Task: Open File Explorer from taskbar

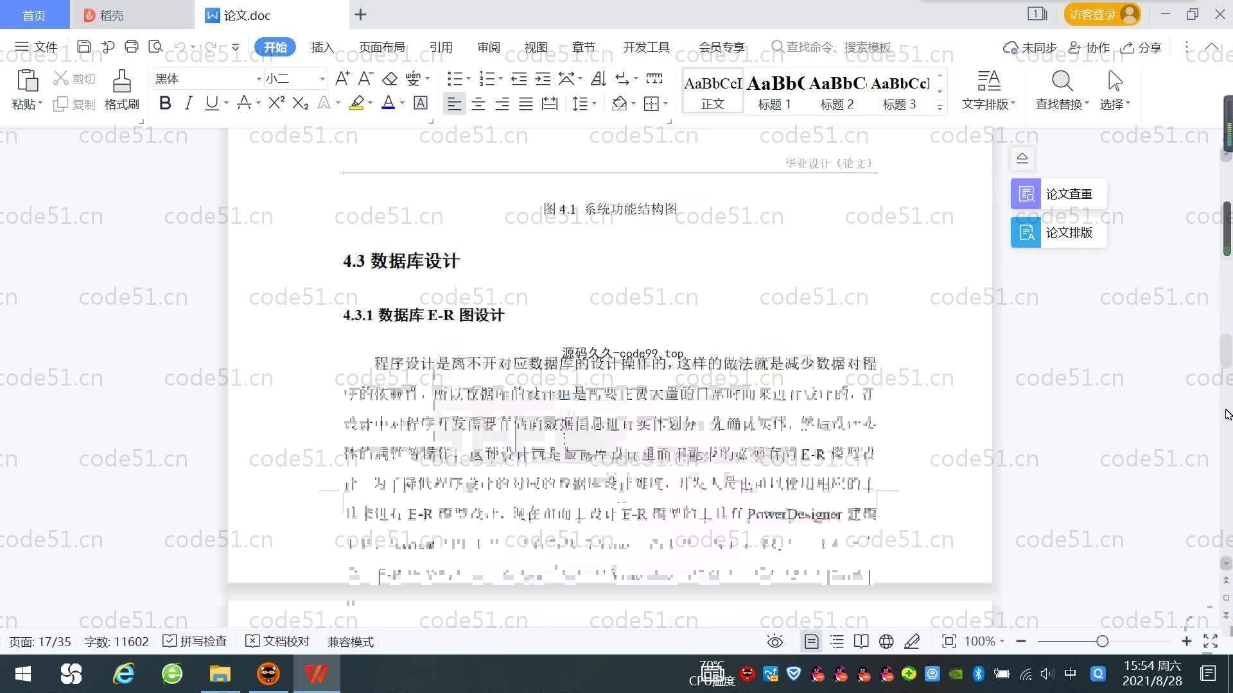Action: coord(220,674)
